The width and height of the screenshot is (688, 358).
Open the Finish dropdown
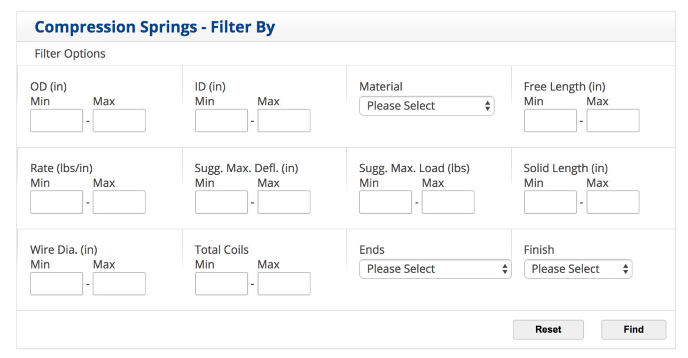tap(578, 269)
